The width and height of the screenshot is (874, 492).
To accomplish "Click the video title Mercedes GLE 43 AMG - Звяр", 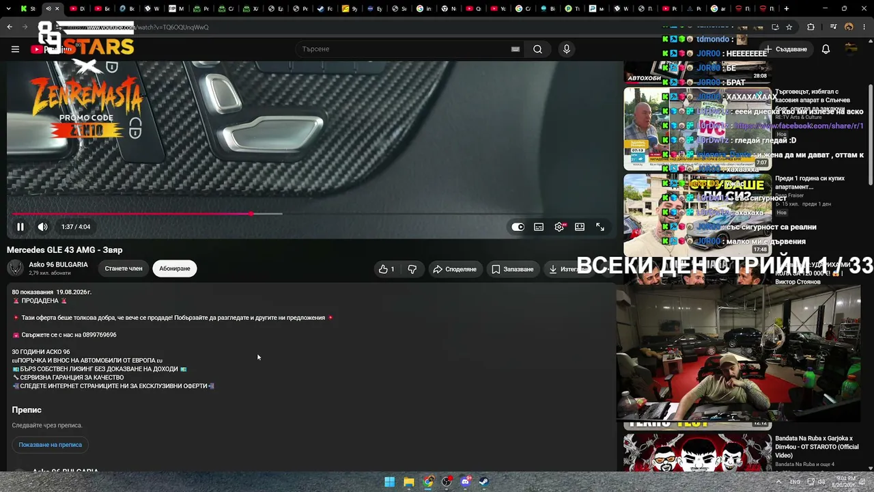I will click(x=65, y=250).
